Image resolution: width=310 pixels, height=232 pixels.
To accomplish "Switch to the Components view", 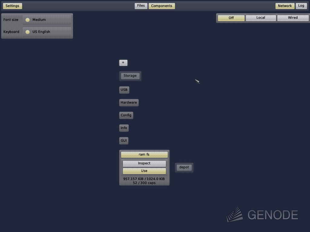I will pos(162,5).
